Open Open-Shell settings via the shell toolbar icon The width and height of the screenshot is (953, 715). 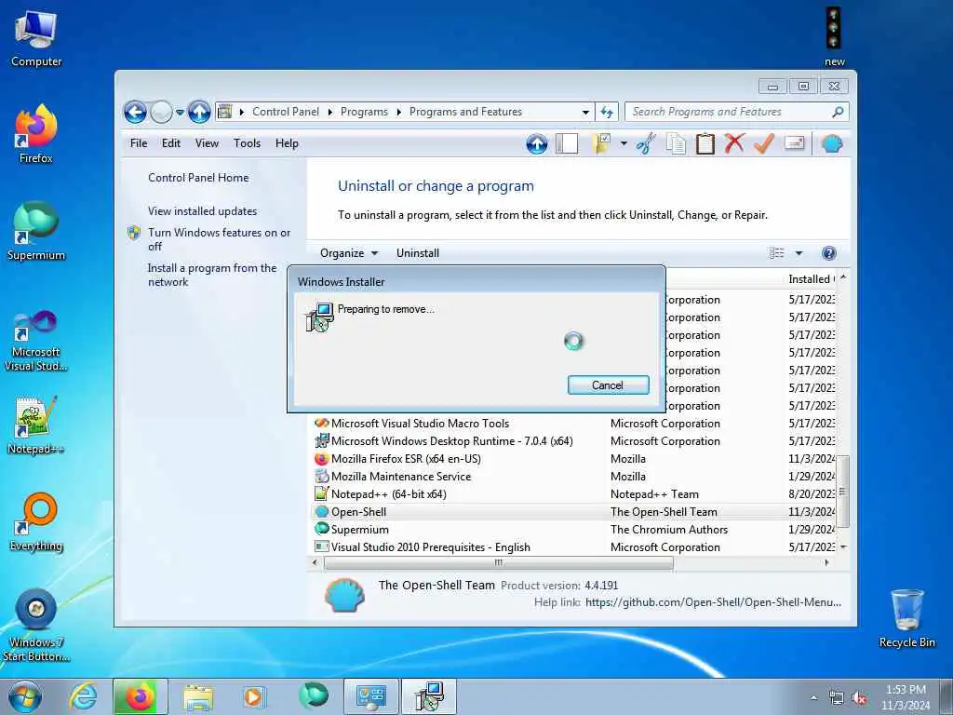coord(831,144)
